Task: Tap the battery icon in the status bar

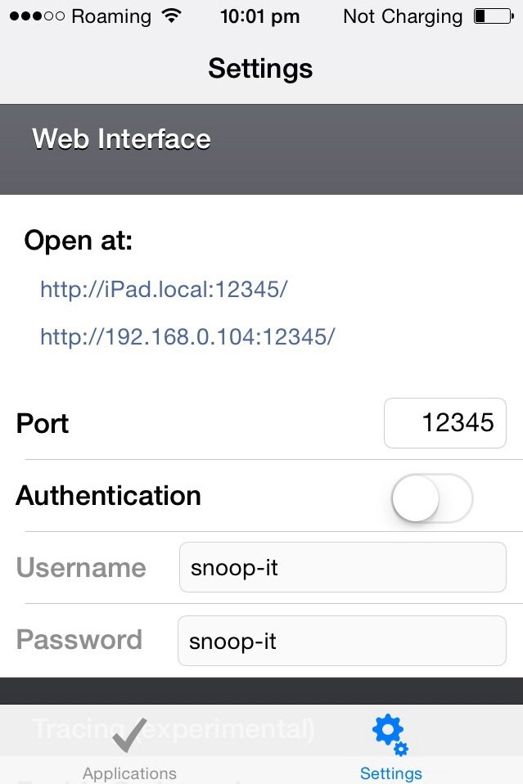Action: (x=494, y=15)
